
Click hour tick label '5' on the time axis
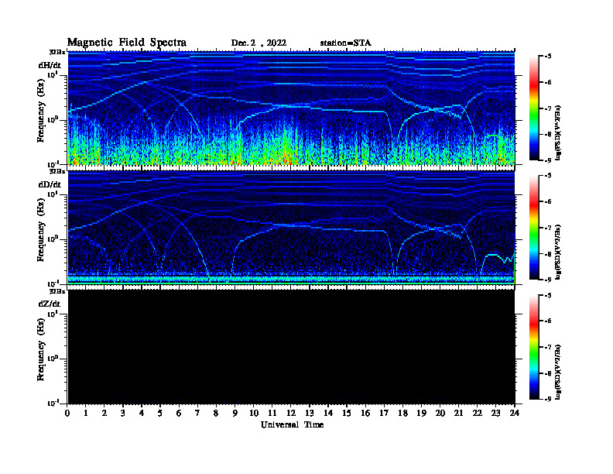point(160,414)
